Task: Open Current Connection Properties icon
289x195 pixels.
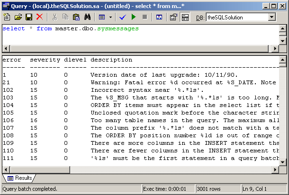Action: pos(173,18)
